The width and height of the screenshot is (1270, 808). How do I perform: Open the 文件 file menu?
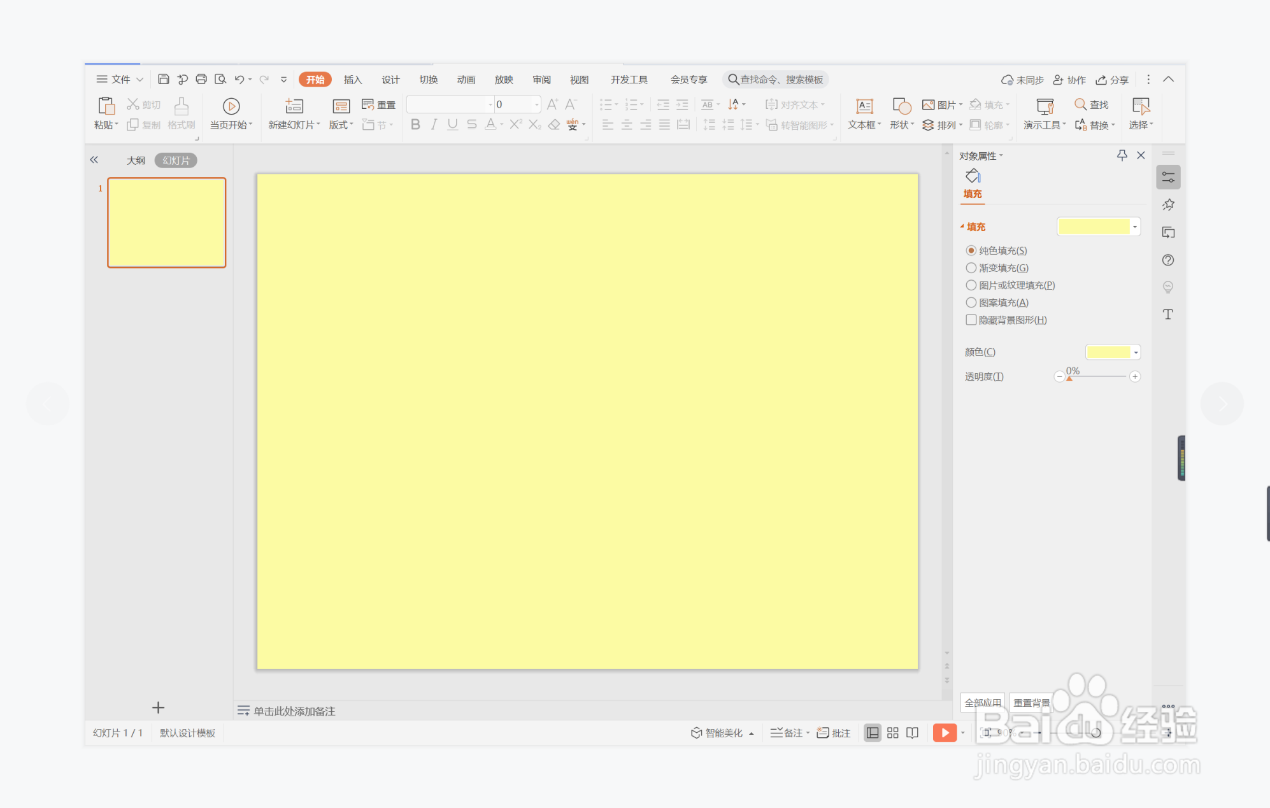tap(120, 79)
